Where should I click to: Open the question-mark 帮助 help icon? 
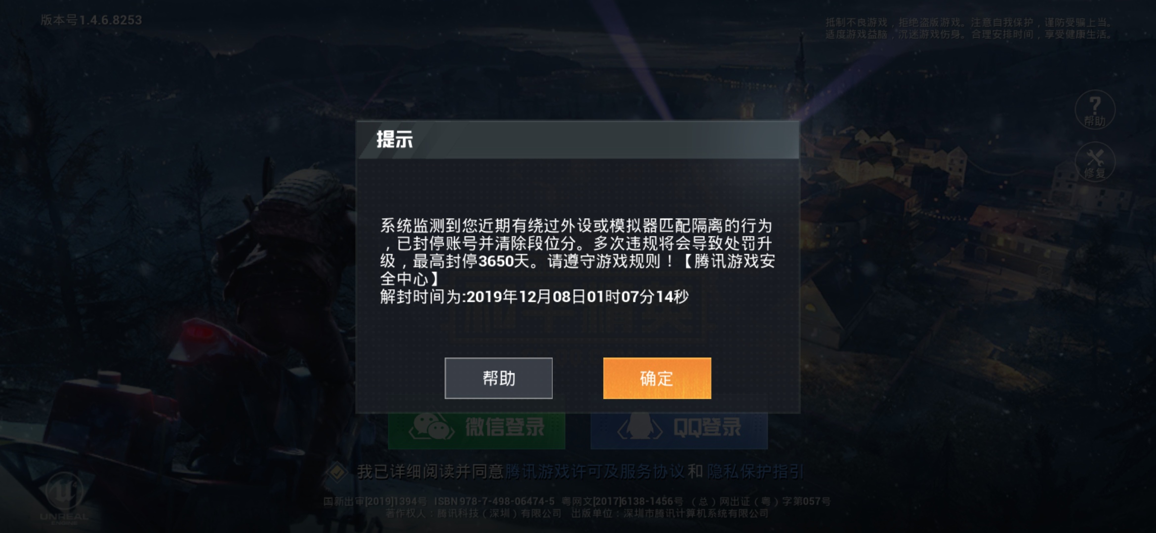1095,110
